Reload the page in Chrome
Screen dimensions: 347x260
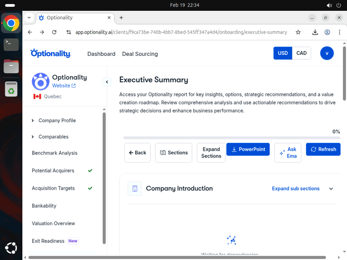click(54, 32)
